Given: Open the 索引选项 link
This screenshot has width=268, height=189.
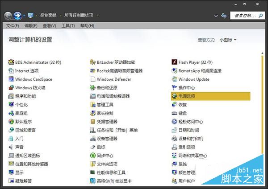Looking at the screenshot, I should tap(187, 147).
